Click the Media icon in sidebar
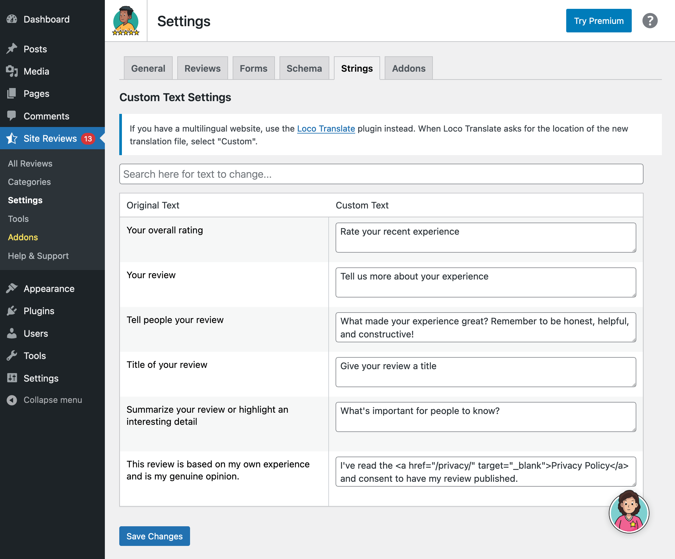The image size is (675, 559). pyautogui.click(x=12, y=71)
